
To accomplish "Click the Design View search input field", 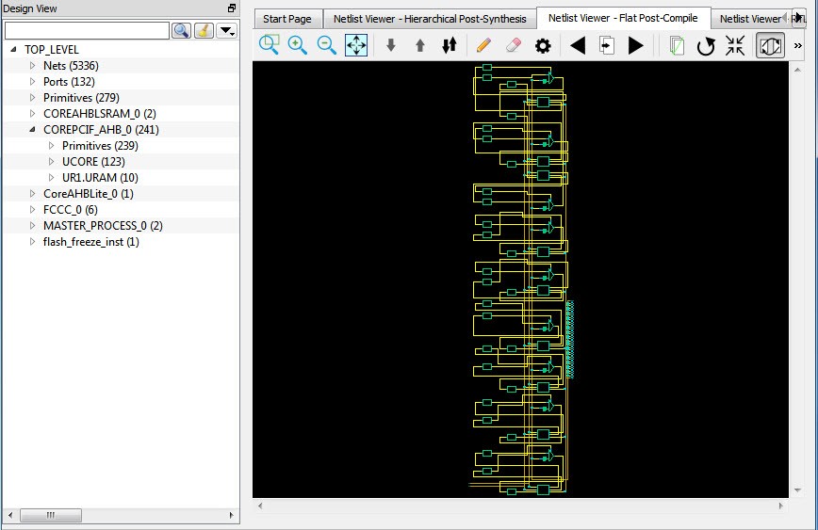I will click(87, 30).
